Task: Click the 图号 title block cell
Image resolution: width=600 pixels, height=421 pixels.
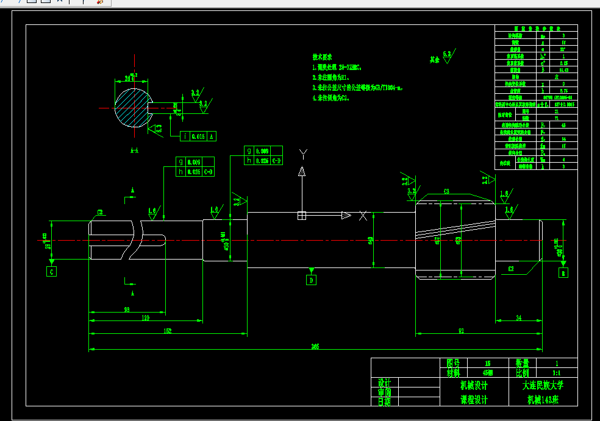Action: coord(454,363)
